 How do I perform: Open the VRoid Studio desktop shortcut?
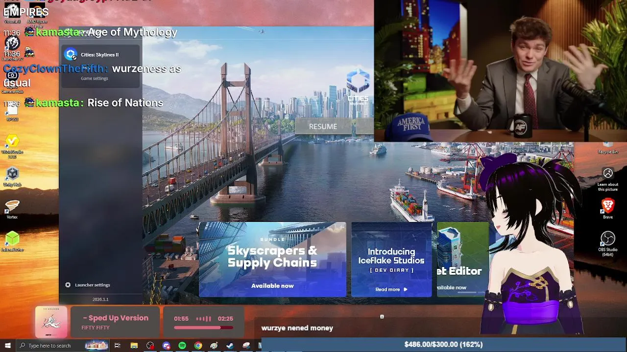tap(12, 146)
